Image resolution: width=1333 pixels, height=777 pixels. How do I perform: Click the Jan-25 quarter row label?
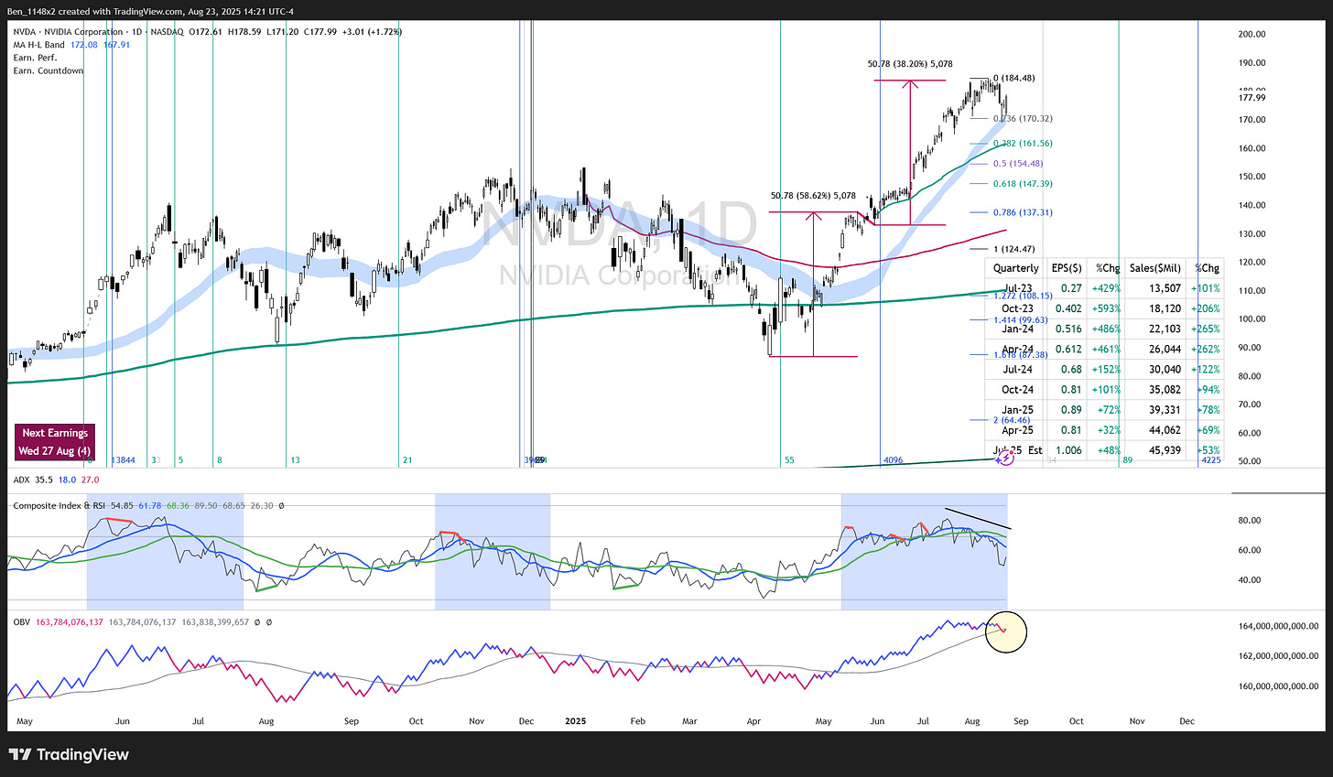click(x=1017, y=410)
